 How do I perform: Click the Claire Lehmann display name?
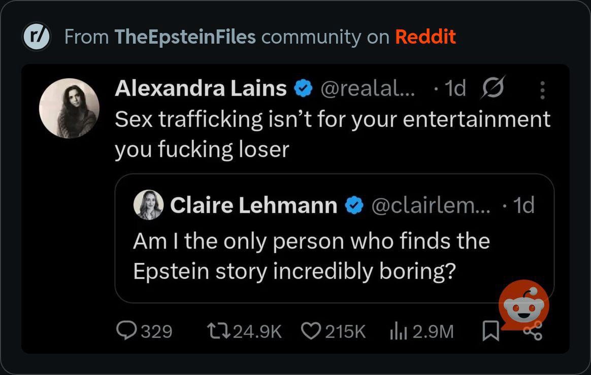point(253,206)
